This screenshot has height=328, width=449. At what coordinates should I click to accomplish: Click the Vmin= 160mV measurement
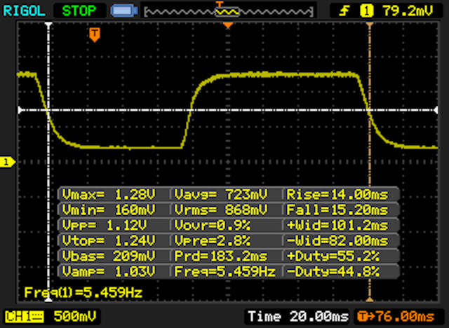109,210
